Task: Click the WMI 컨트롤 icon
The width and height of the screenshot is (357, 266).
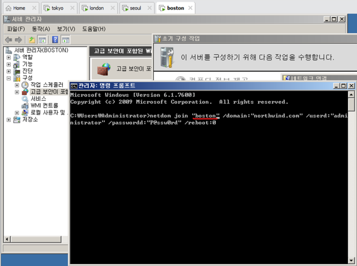Action: tap(25, 106)
